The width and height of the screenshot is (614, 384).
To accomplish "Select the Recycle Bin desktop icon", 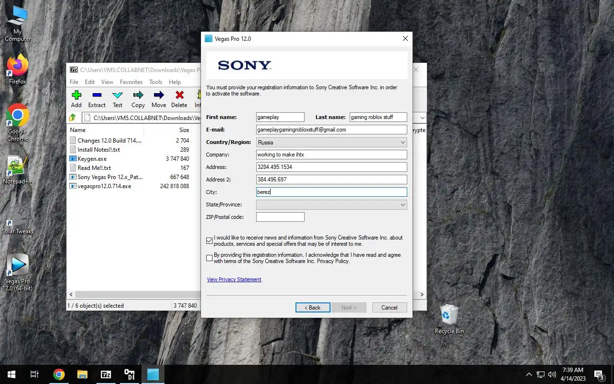I will (x=449, y=319).
